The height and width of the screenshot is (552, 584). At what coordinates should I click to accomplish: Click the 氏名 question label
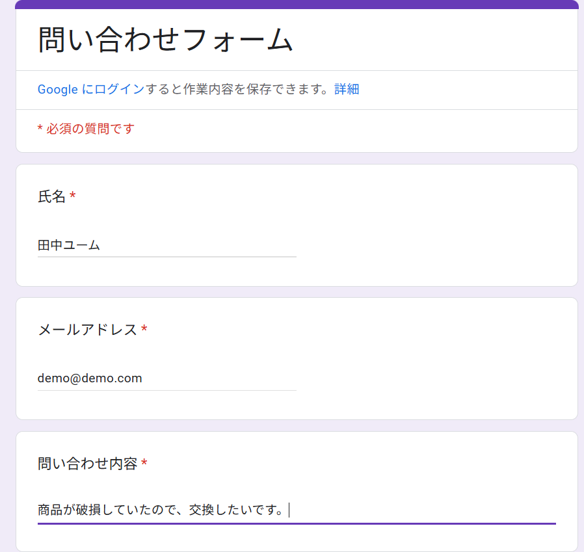tap(51, 196)
